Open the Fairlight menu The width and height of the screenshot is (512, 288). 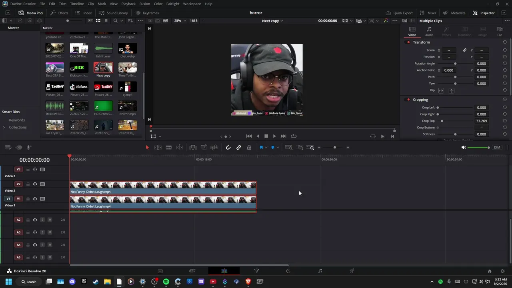pyautogui.click(x=173, y=4)
